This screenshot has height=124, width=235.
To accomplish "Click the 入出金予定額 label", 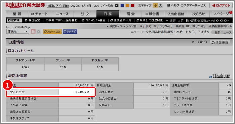I will pyautogui.click(x=18, y=105).
